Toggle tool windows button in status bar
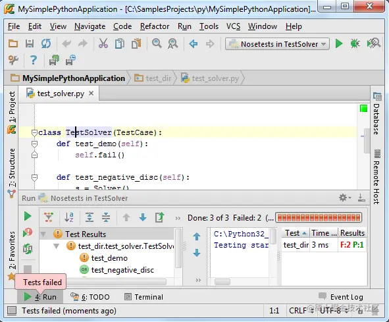Viewport: 389px width, 322px height. (12, 311)
